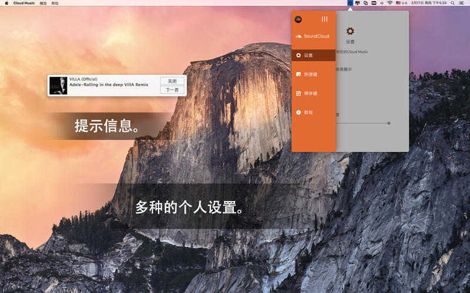Viewport: 470px width, 293px height.
Task: Click the VILLA (Official) artist text
Action: tap(83, 79)
